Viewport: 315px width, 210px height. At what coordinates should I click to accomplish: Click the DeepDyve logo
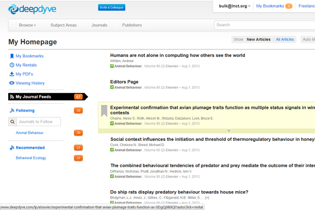[32, 9]
